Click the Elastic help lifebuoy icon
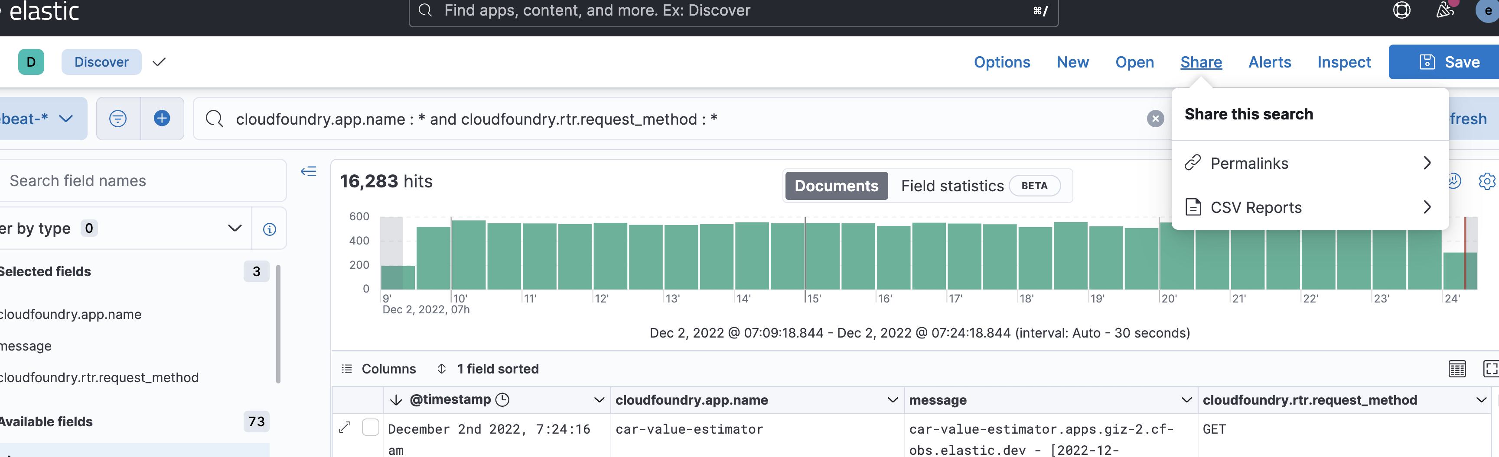 (x=1401, y=10)
